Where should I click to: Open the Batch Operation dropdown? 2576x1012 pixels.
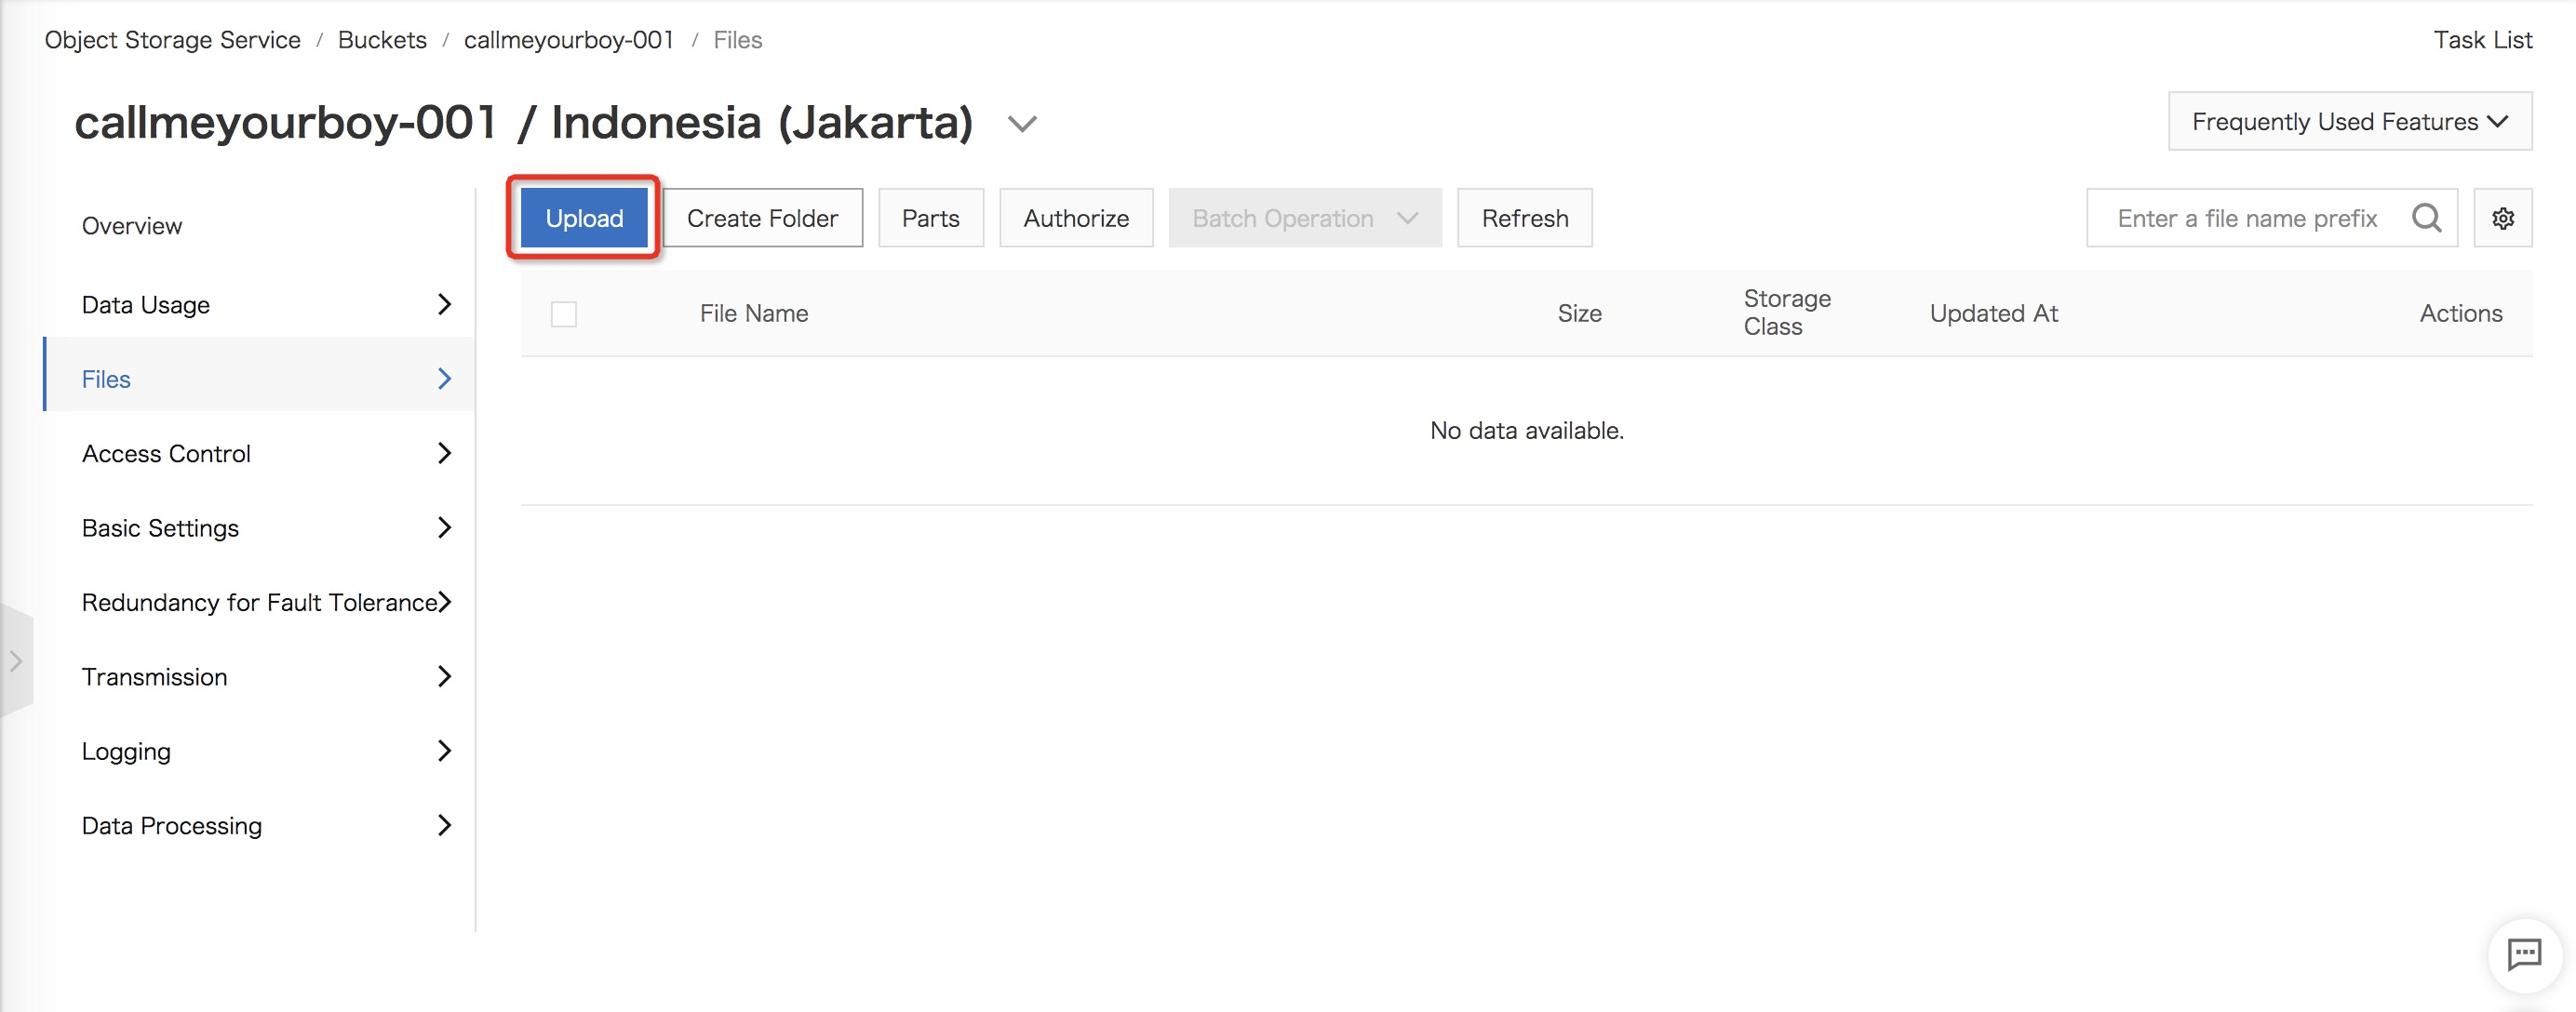coord(1304,218)
